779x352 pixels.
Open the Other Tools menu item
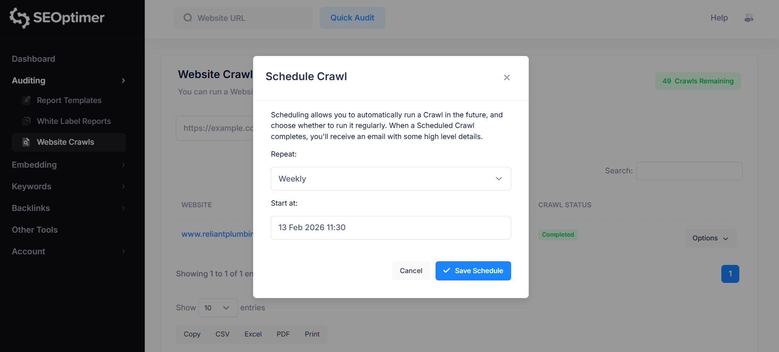point(34,229)
